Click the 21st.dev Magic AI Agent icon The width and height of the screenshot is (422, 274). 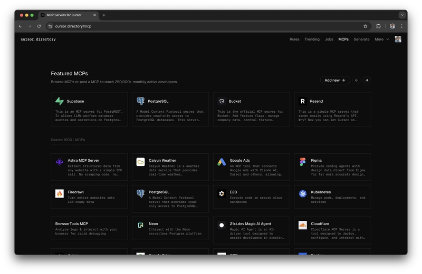point(222,226)
